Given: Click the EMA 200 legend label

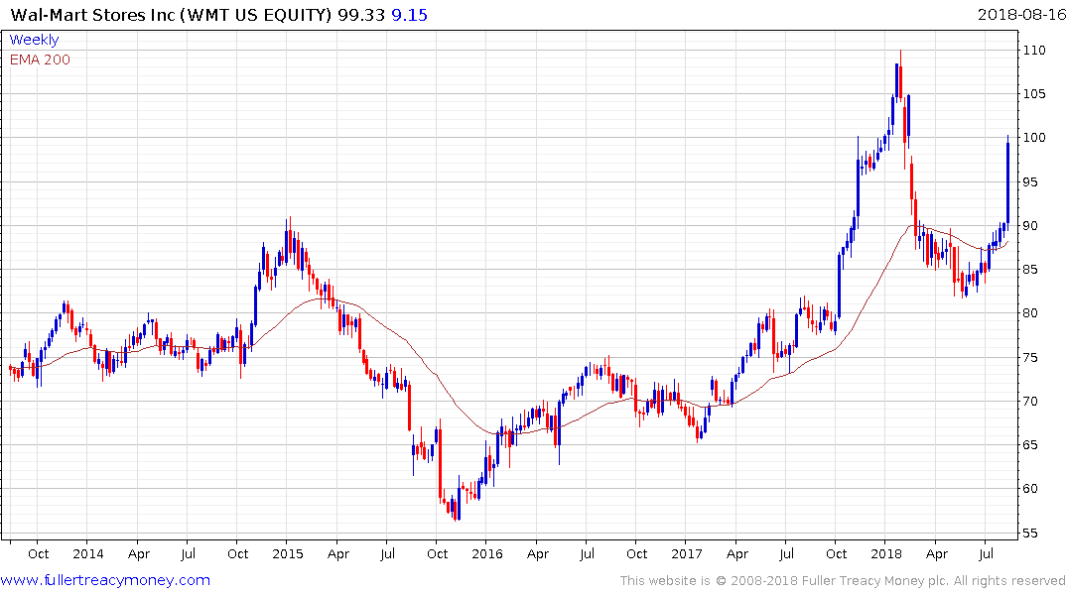Looking at the screenshot, I should (40, 59).
